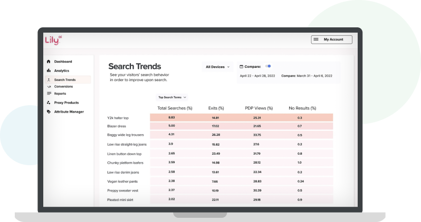Click the 4.31 total searches value
The image size is (421, 222).
pyautogui.click(x=171, y=135)
